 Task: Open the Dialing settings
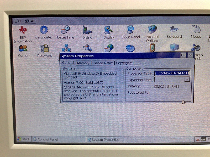click(x=87, y=30)
